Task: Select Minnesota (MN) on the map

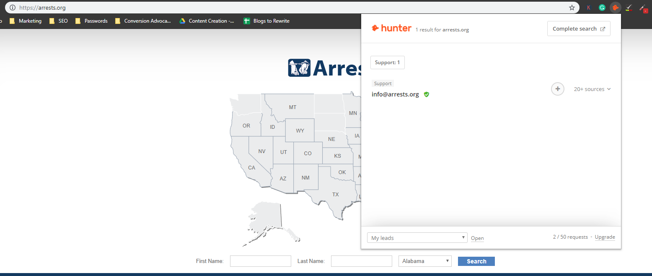Action: tap(353, 113)
